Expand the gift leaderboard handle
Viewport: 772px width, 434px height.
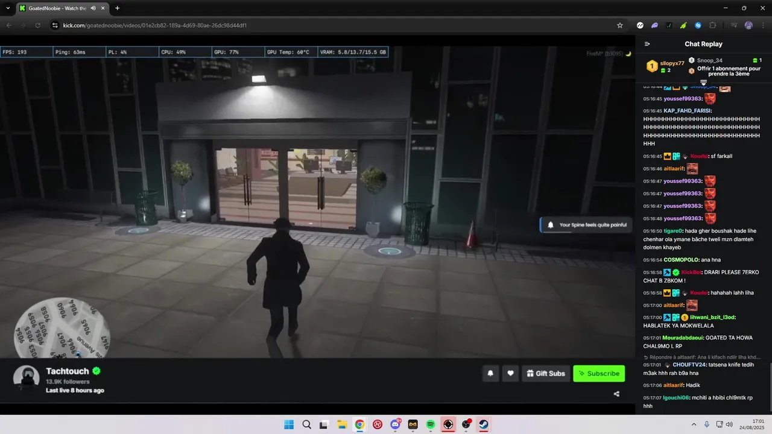coord(703,83)
